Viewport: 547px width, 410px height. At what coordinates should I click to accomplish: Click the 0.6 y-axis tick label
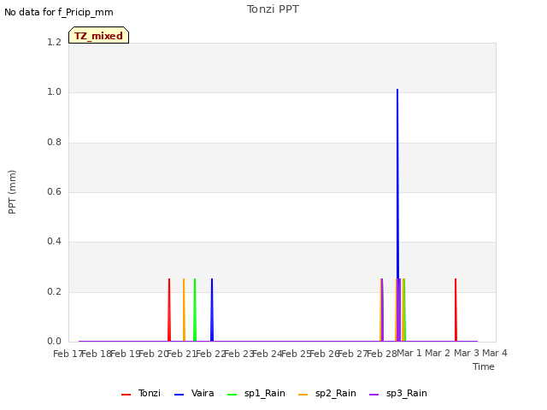54,191
